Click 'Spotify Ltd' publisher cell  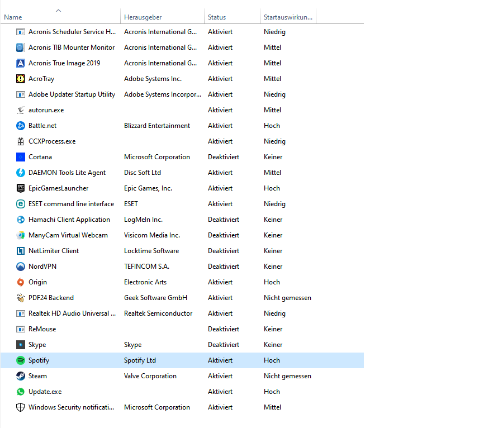(x=140, y=360)
